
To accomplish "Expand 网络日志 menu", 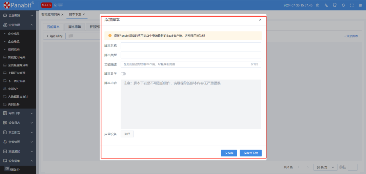I will point(18,113).
